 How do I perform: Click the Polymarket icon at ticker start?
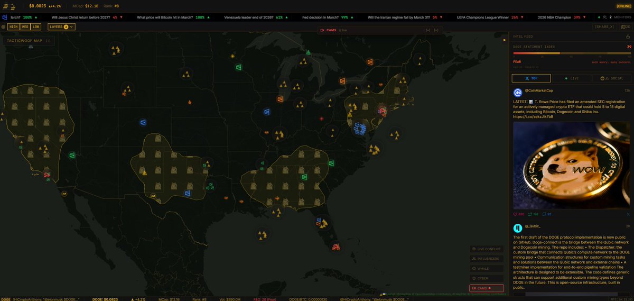coord(4,17)
